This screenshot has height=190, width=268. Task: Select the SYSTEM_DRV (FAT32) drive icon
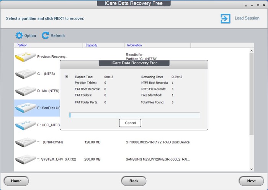click(x=26, y=159)
